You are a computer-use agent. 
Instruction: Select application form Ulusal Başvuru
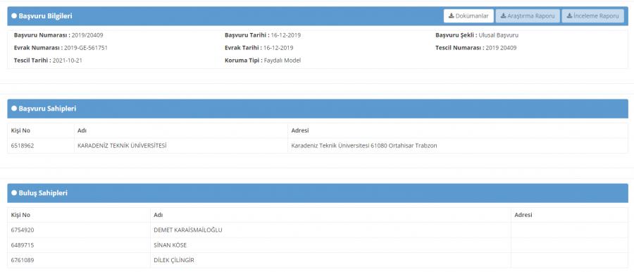pyautogui.click(x=498, y=35)
